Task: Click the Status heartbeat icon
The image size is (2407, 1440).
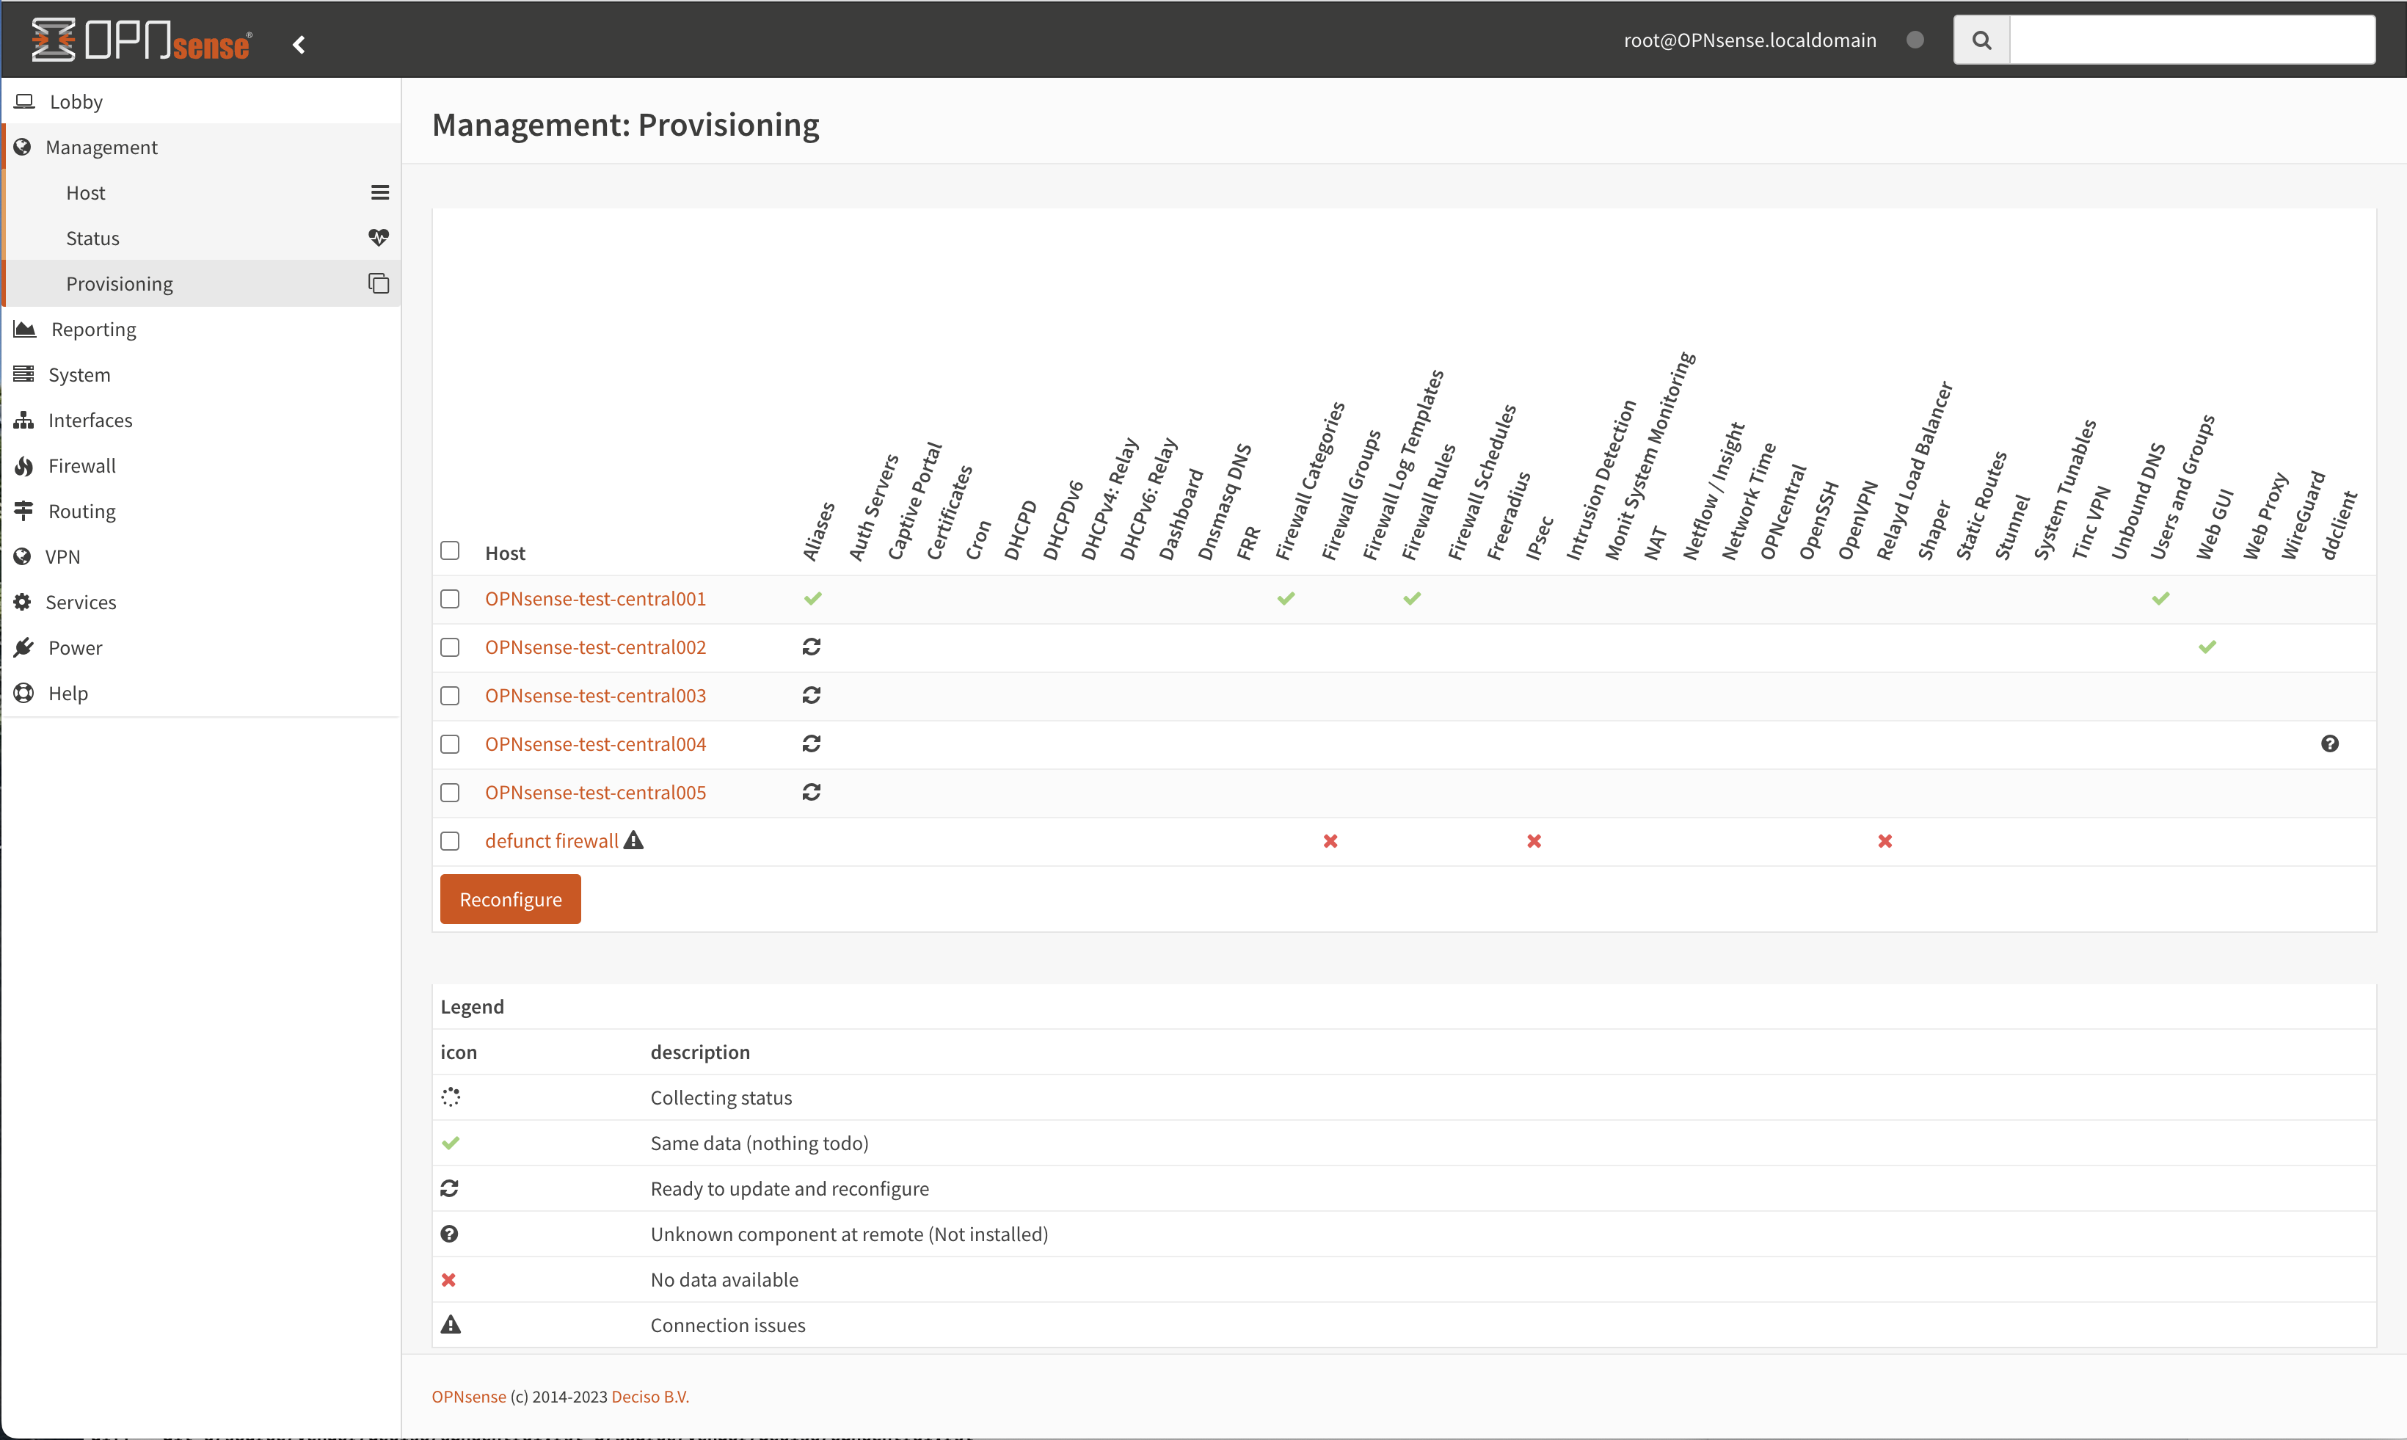Action: 379,238
